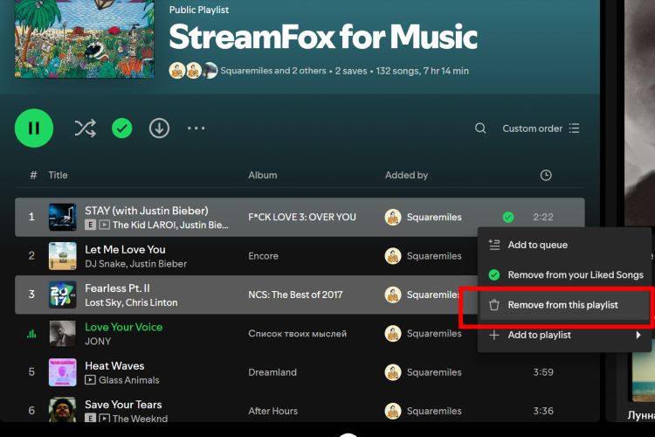Screen dimensions: 655x437
Task: Click the trash icon beside Remove from this playlist
Action: tap(494, 305)
